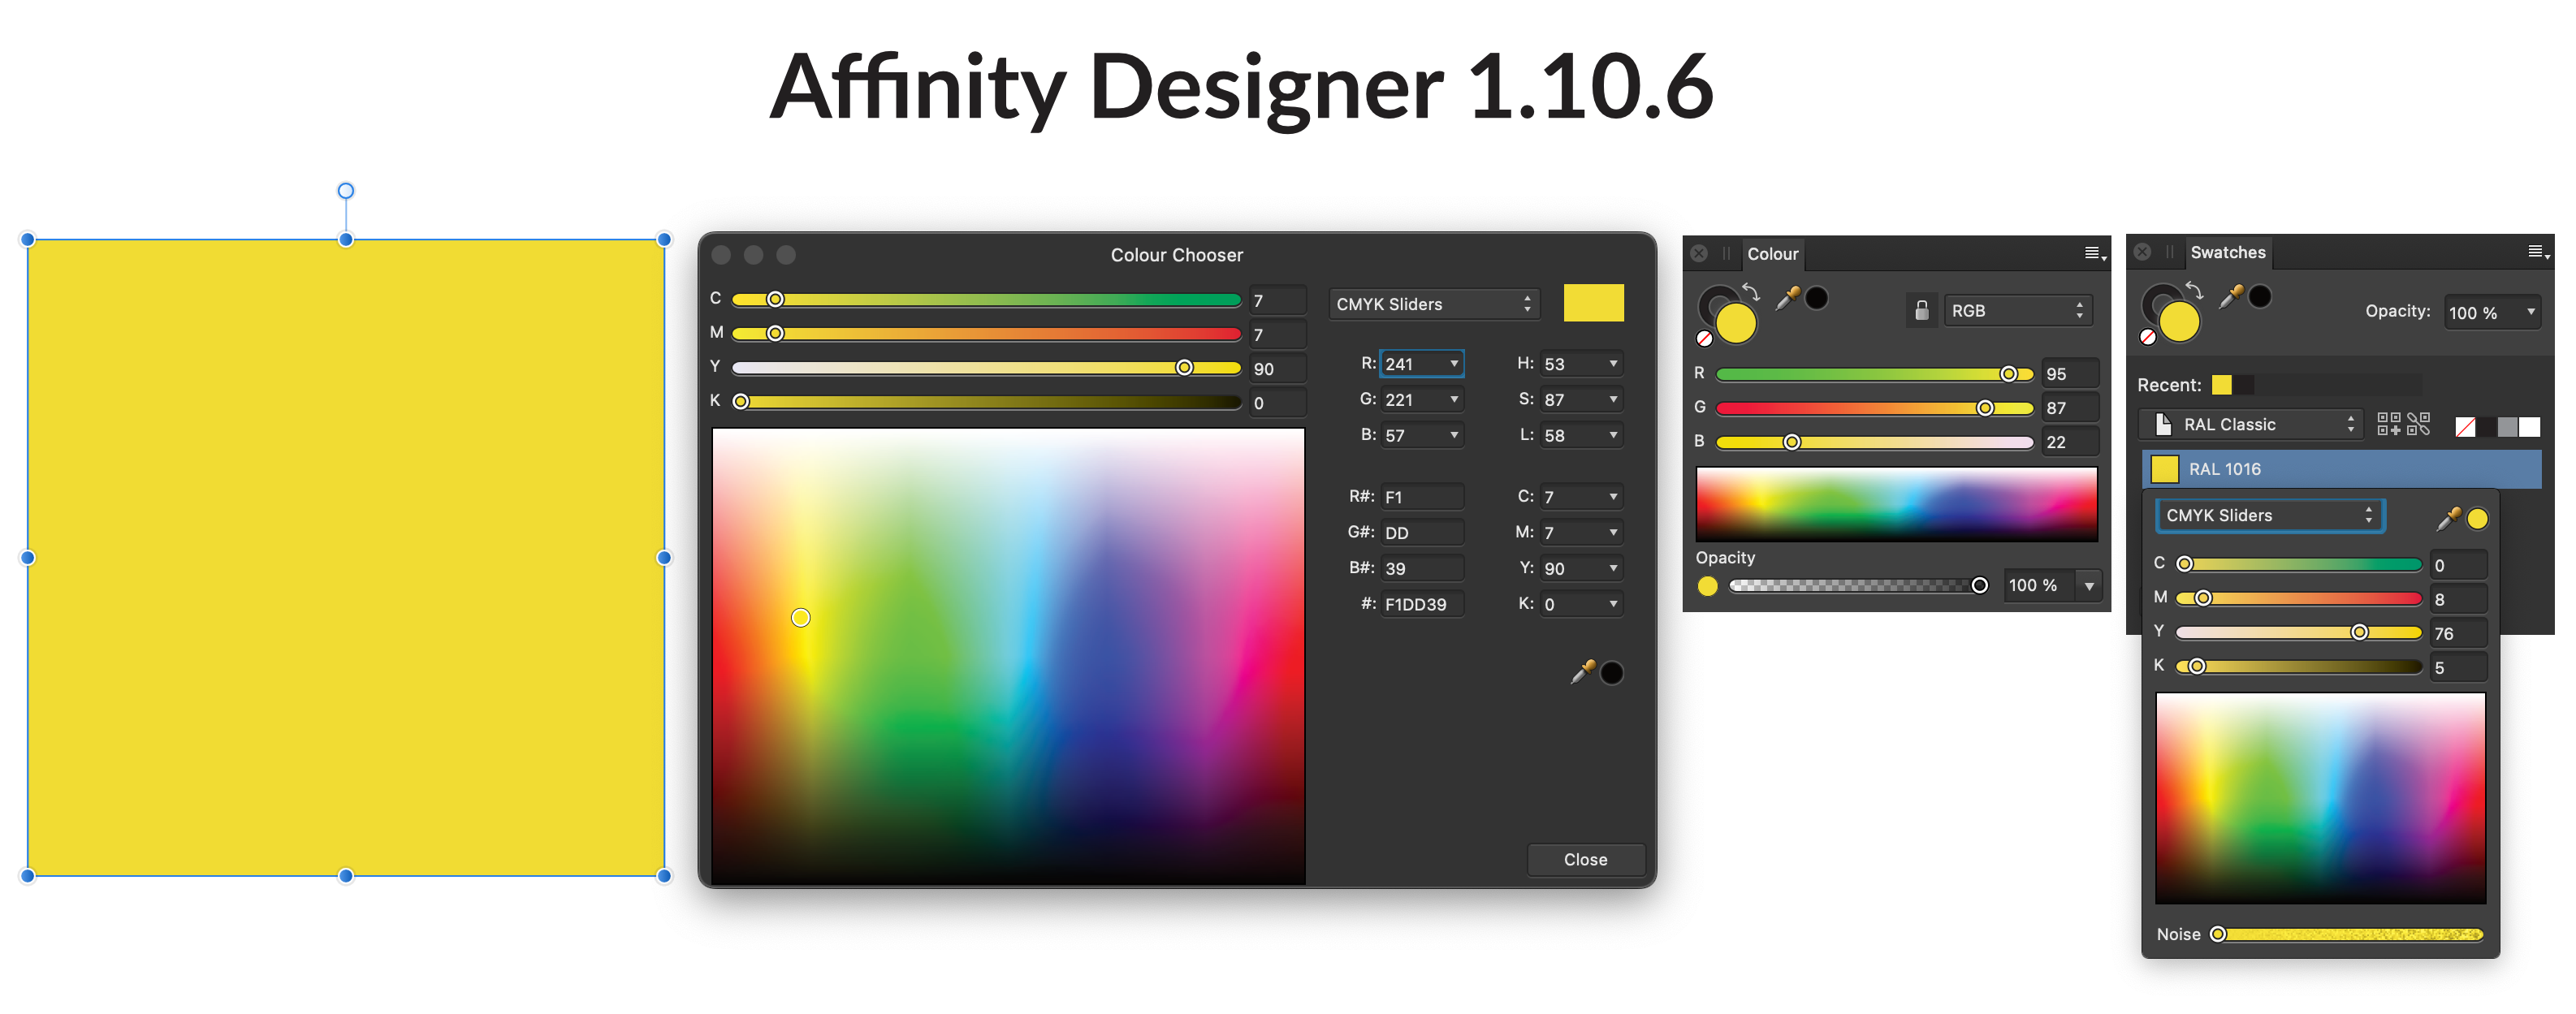Click the colour spectrum in Colour Chooser
The height and width of the screenshot is (1014, 2576).
[1008, 656]
